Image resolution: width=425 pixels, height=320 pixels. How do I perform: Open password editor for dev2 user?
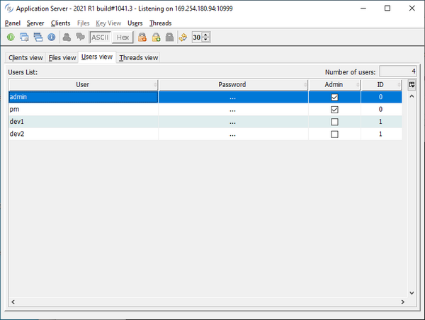coord(232,134)
